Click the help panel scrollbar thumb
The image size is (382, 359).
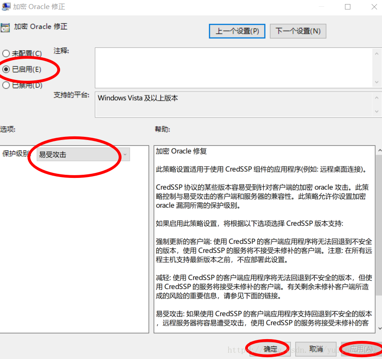(379, 226)
